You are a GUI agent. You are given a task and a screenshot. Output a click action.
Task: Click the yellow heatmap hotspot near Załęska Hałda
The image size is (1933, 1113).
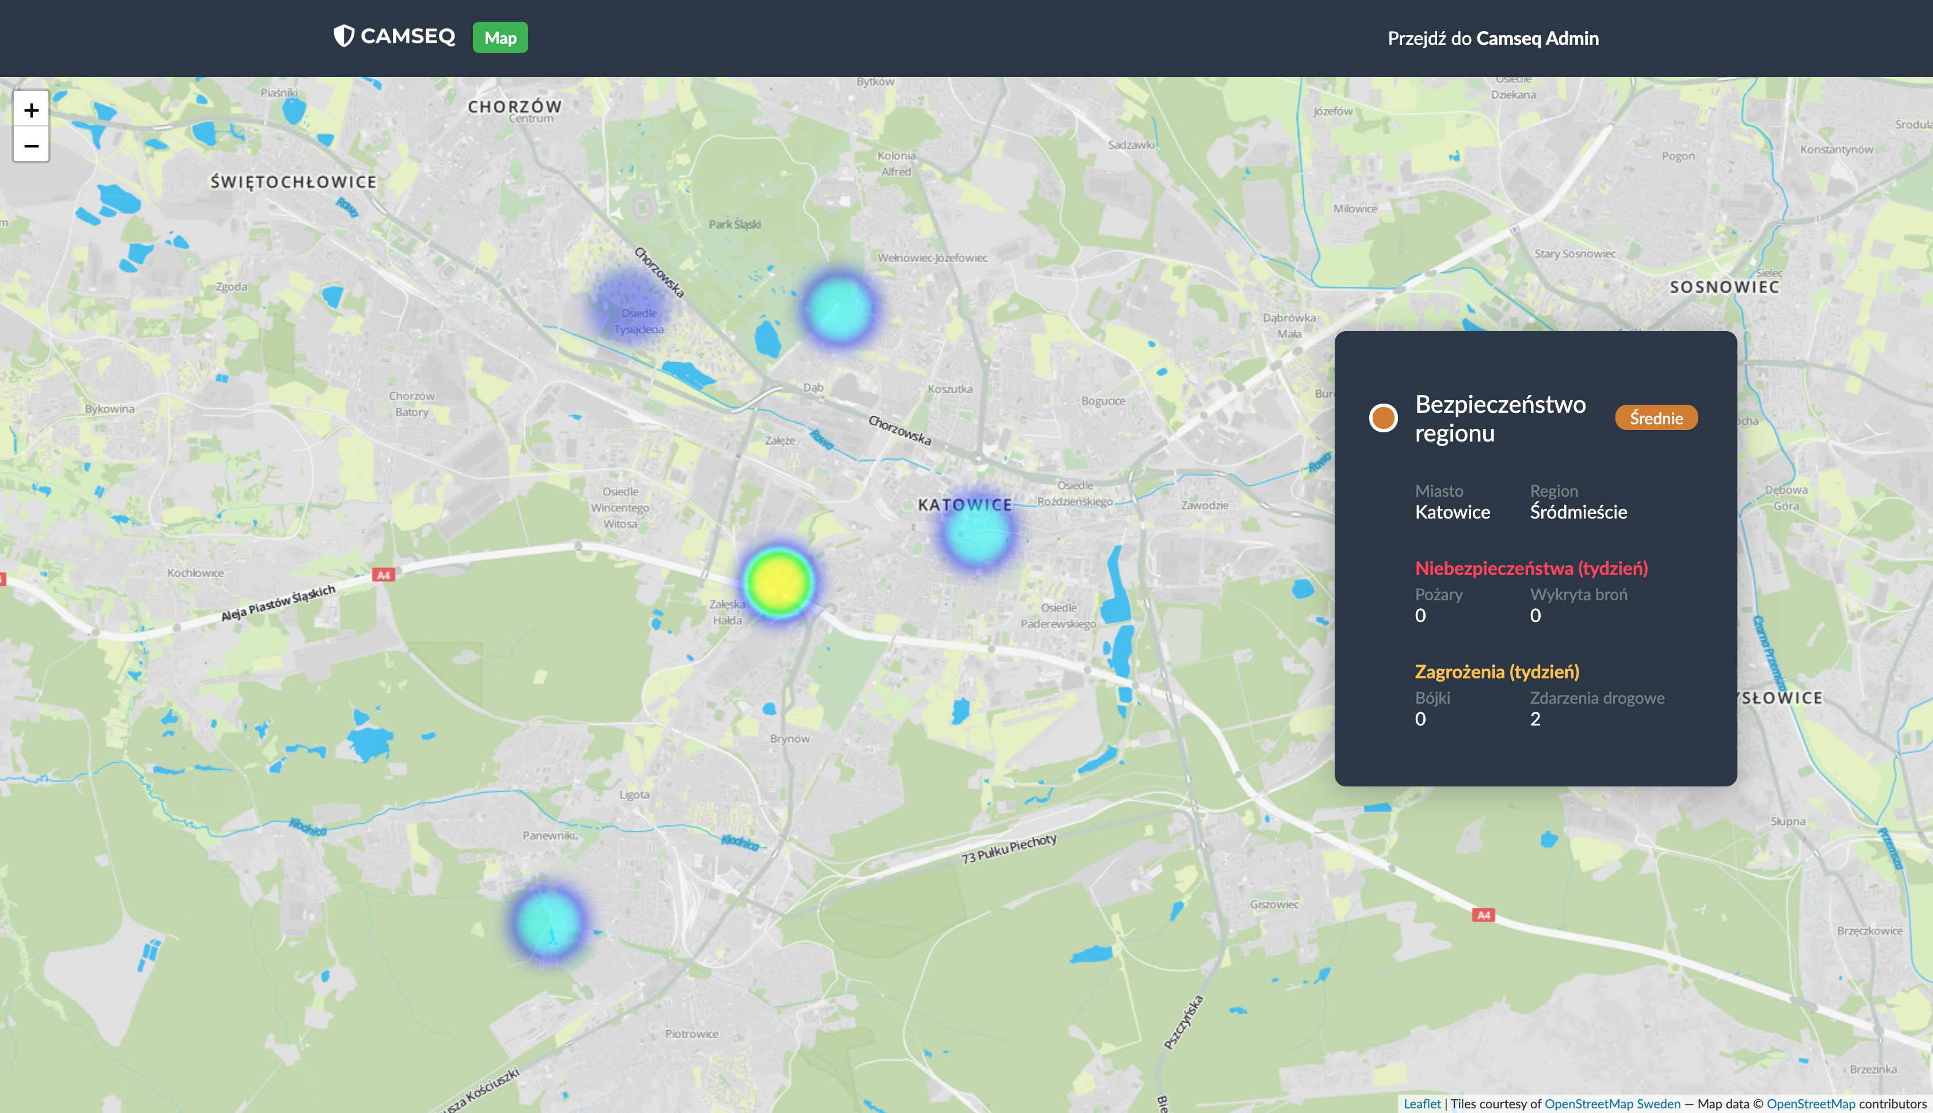tap(779, 582)
